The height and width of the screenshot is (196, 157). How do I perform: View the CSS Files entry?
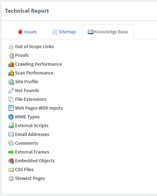pyautogui.click(x=24, y=170)
